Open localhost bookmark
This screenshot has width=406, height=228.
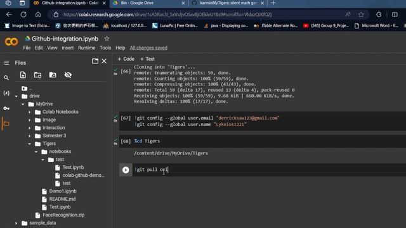pyautogui.click(x=125, y=25)
